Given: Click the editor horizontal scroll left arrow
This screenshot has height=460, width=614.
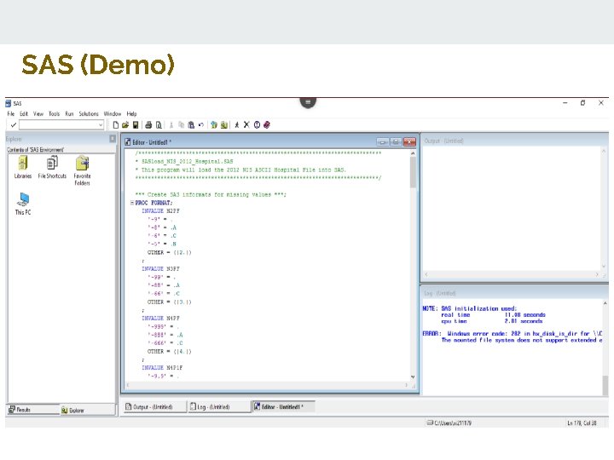Looking at the screenshot, I should click(128, 385).
